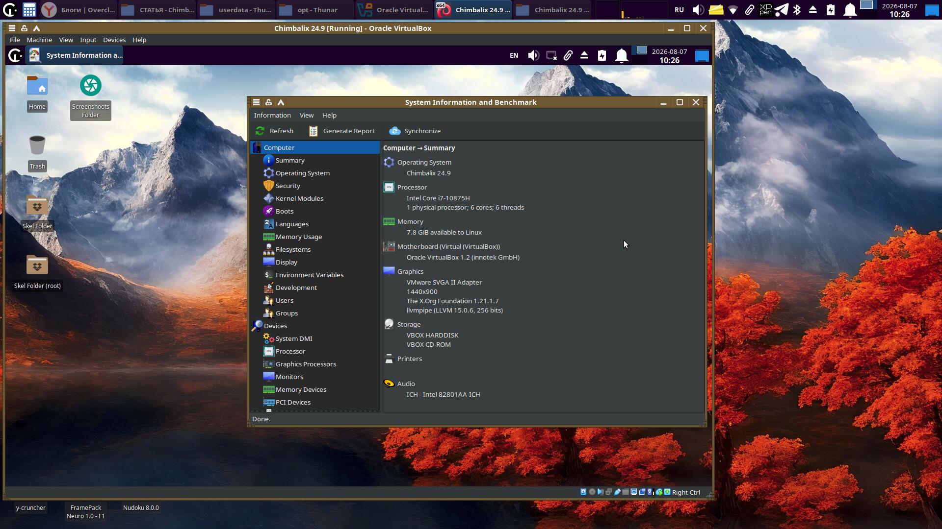Click the Synchronize cloud button
The image size is (942, 529).
click(x=415, y=131)
